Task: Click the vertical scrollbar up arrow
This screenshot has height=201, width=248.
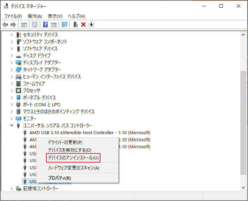Action: point(243,35)
